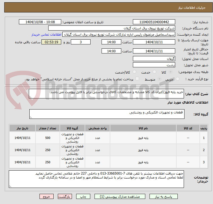This screenshot has width=213, height=204.
Task: Click the پاسخ به نیاز button
Action: coord(164,197)
